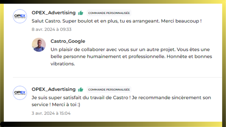Viewport: 226px width, 127px height.
Task: Select the COMMANDE PERSONNALISÉE badge on 3 avr. review
Action: point(109,90)
